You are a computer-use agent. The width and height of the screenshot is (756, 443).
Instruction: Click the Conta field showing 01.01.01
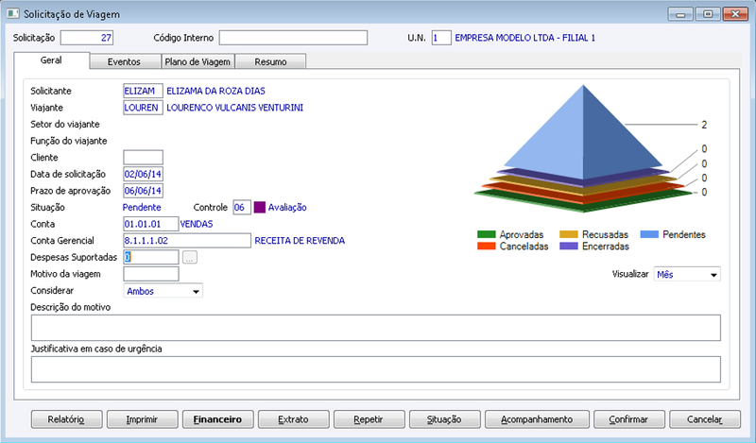pyautogui.click(x=151, y=224)
